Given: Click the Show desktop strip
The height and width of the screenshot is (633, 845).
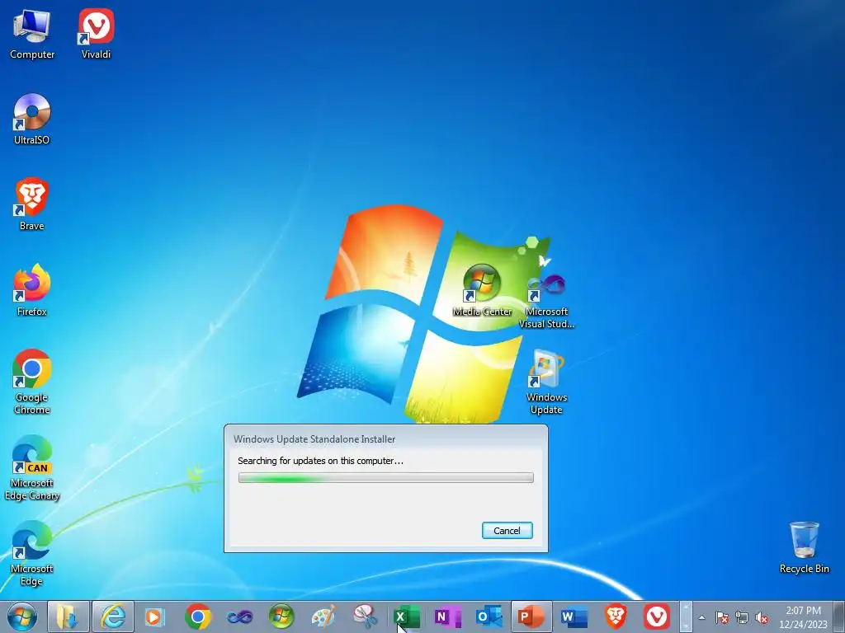Looking at the screenshot, I should tap(839, 617).
